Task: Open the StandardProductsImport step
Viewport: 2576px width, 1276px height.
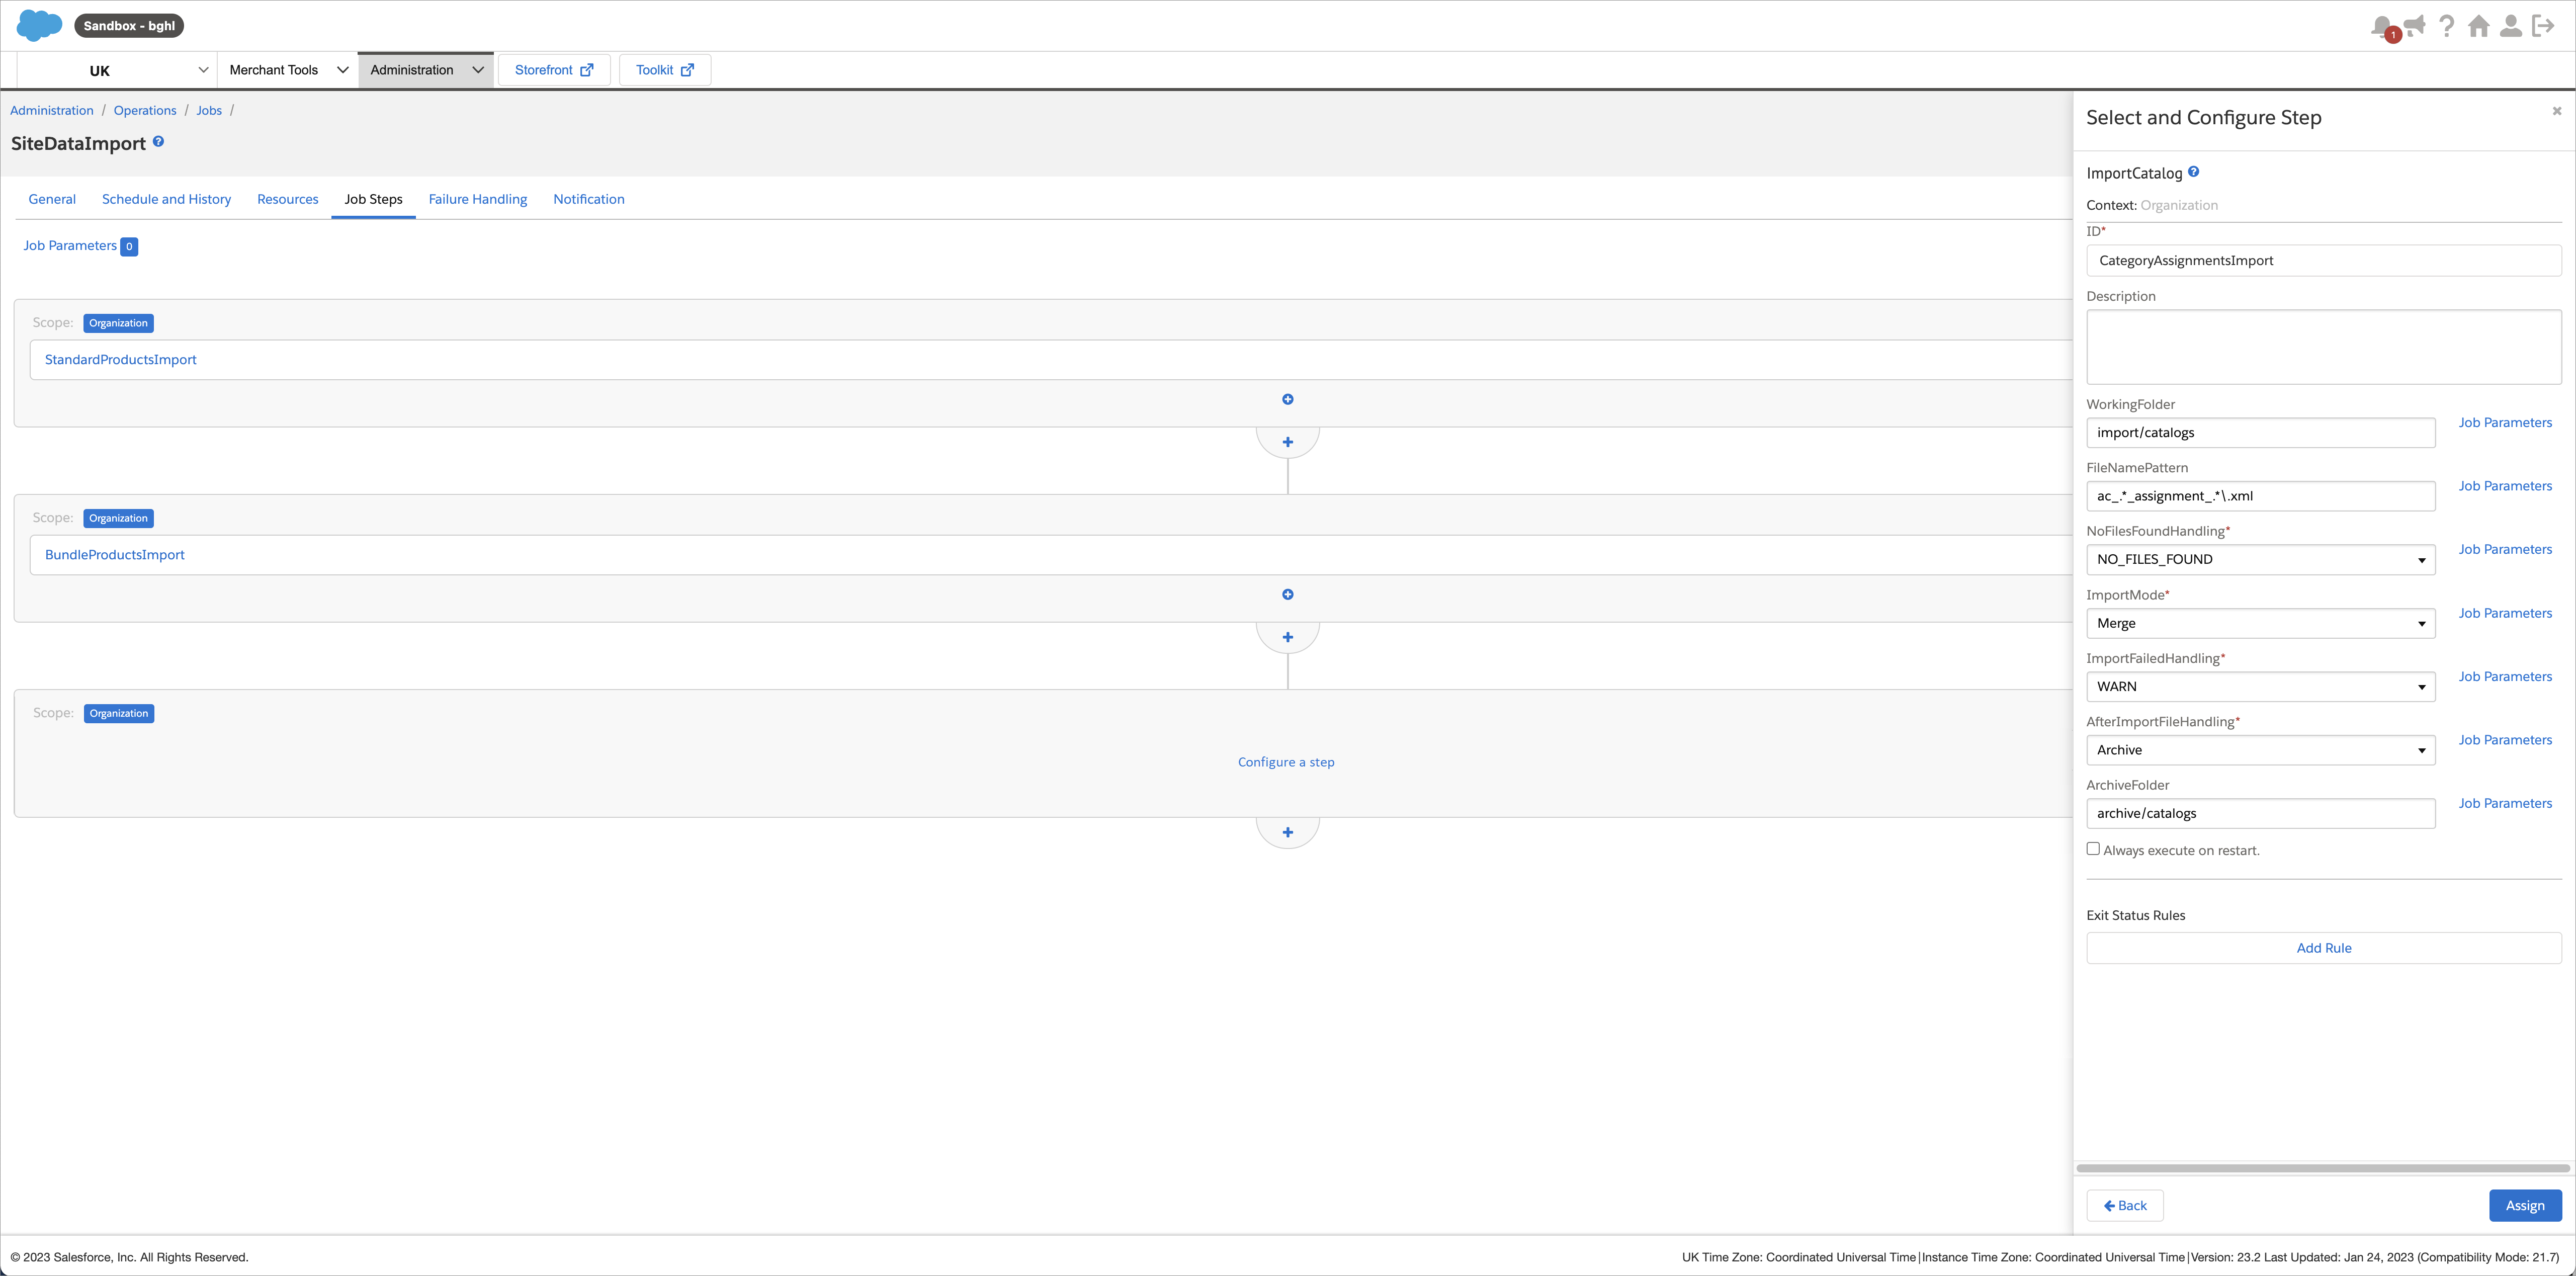Action: [x=121, y=360]
